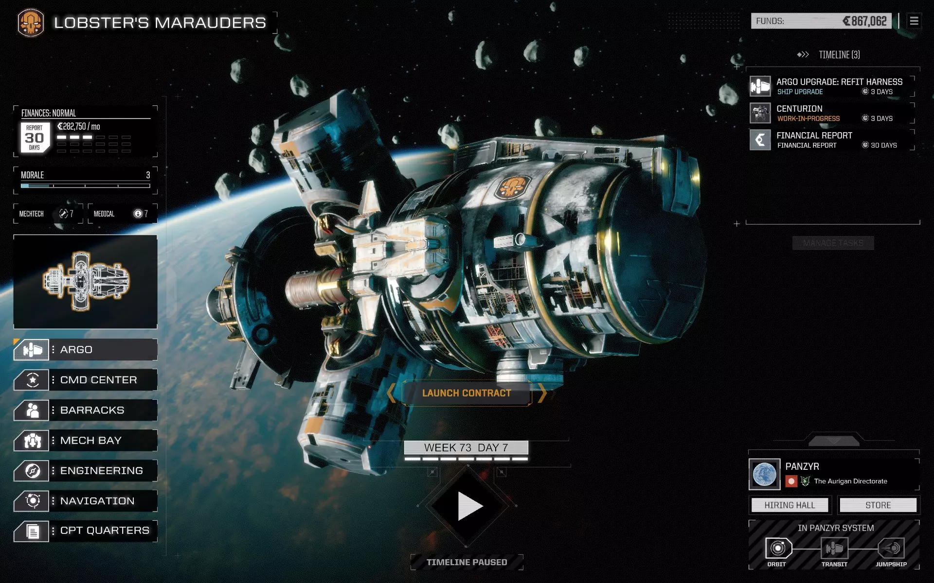Click the week day progress segments
Screen dimensions: 934x583
[x=466, y=459]
